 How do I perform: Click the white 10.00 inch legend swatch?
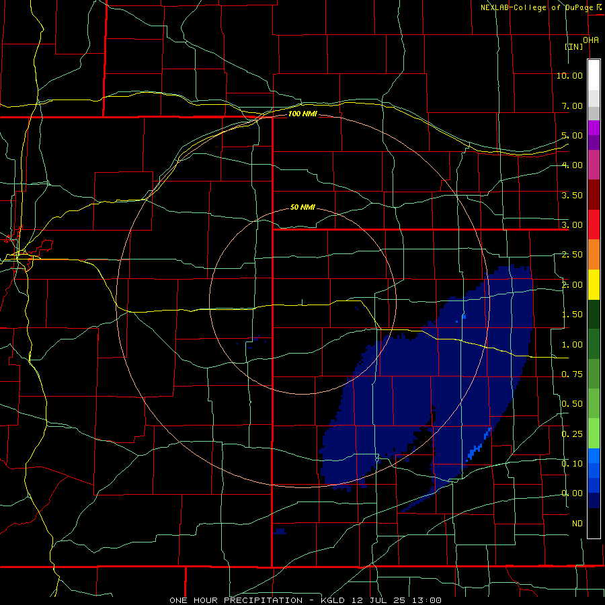tap(594, 75)
